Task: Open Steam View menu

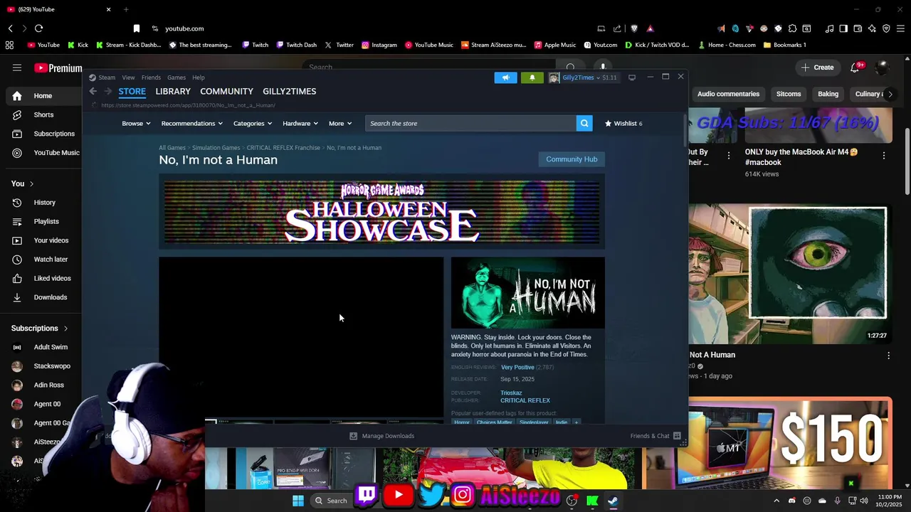Action: 128,78
